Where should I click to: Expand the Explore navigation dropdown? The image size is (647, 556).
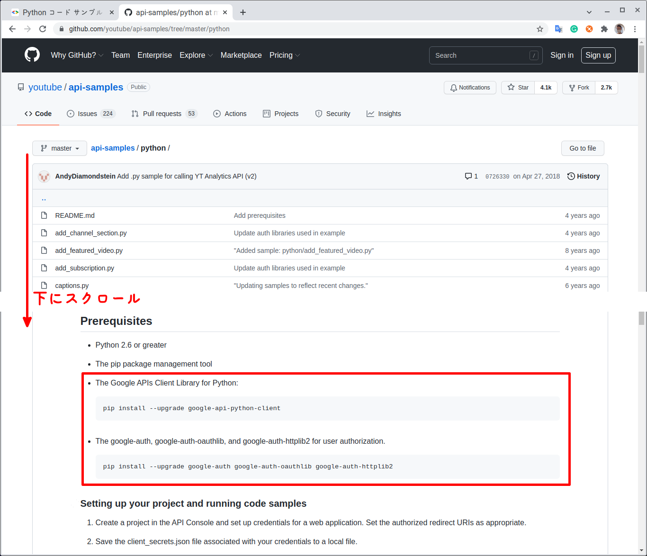196,55
